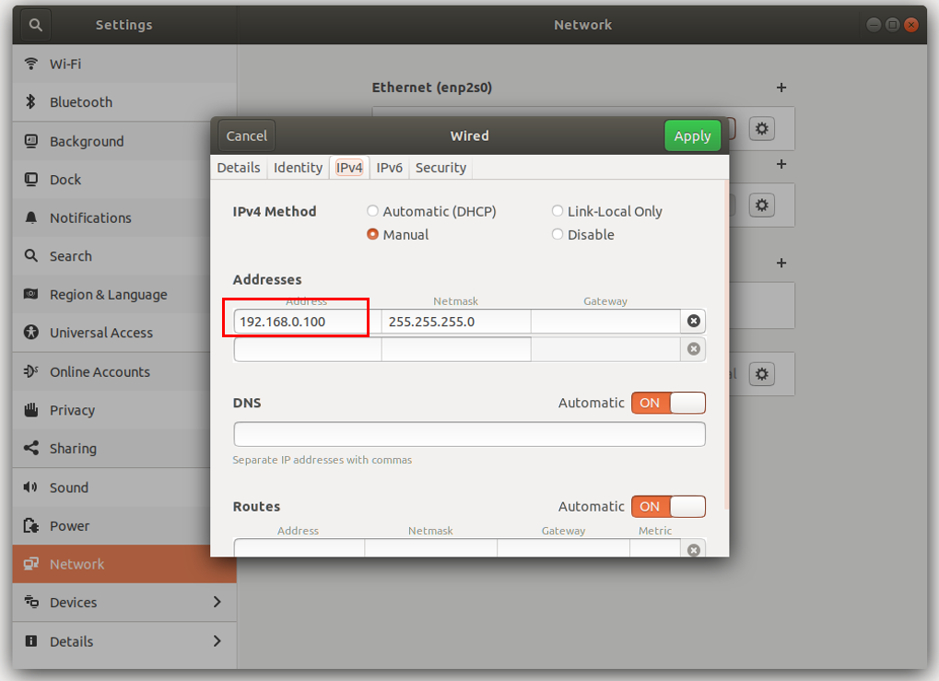Click plus icon below the first Ethernet gear
939x681 pixels.
pyautogui.click(x=781, y=164)
